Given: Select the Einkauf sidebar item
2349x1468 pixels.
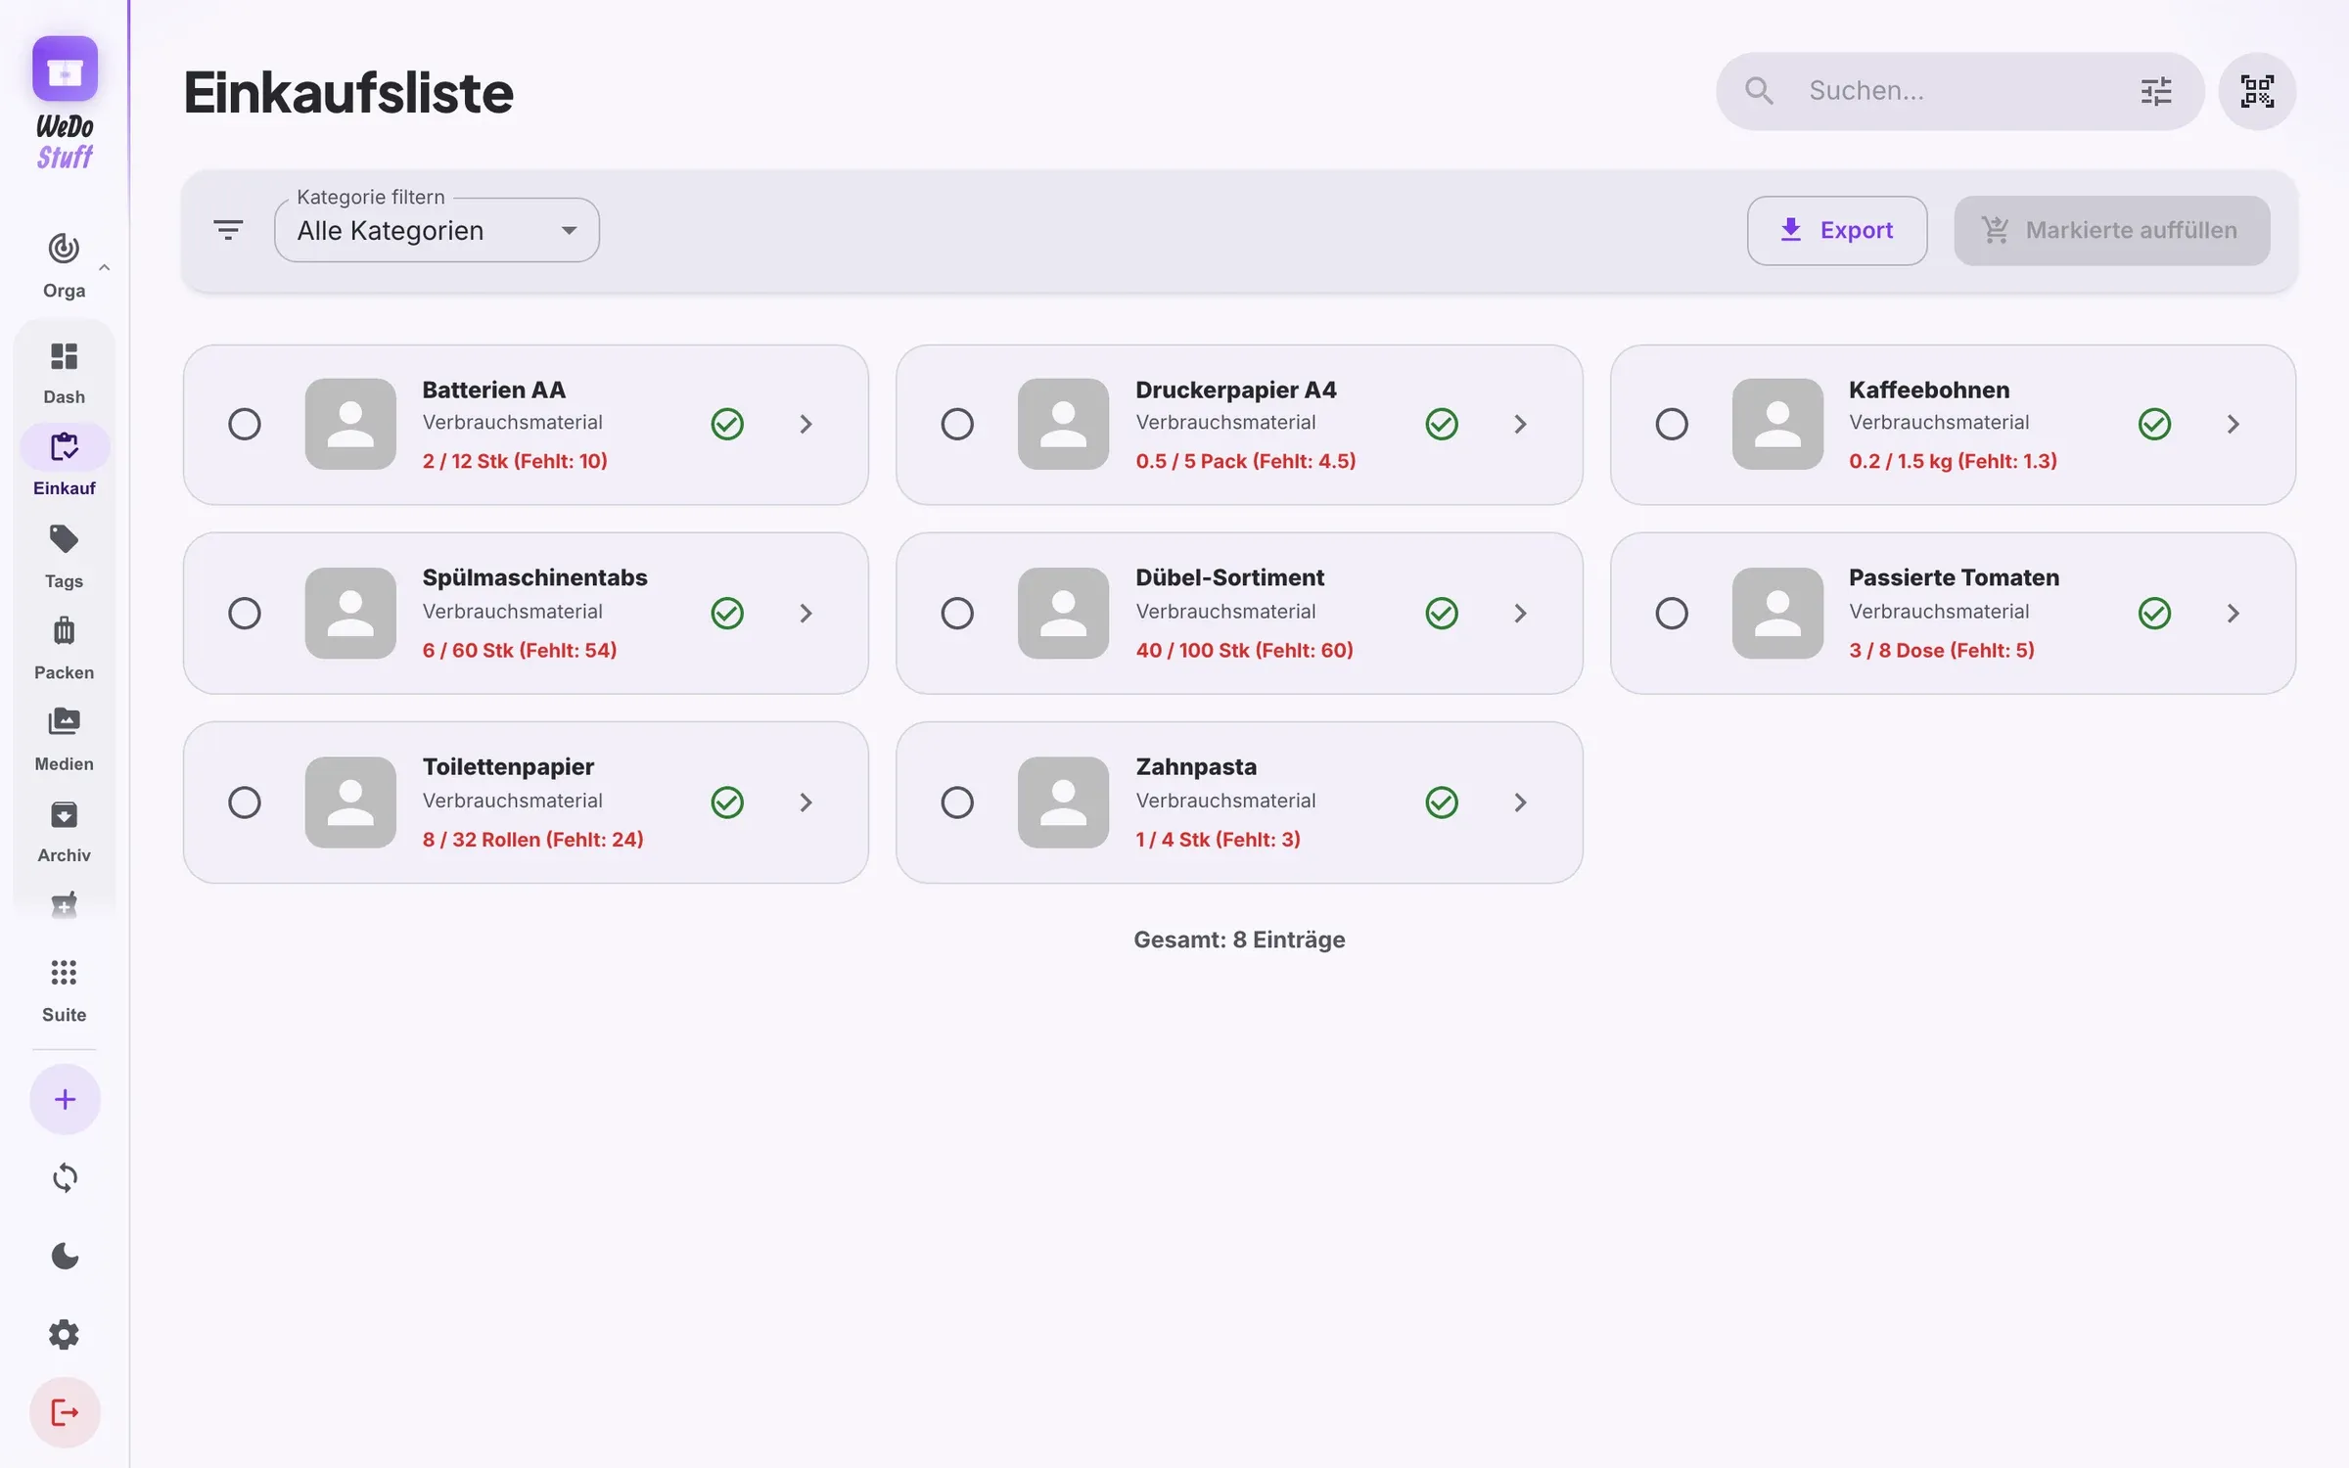Looking at the screenshot, I should click(x=65, y=462).
